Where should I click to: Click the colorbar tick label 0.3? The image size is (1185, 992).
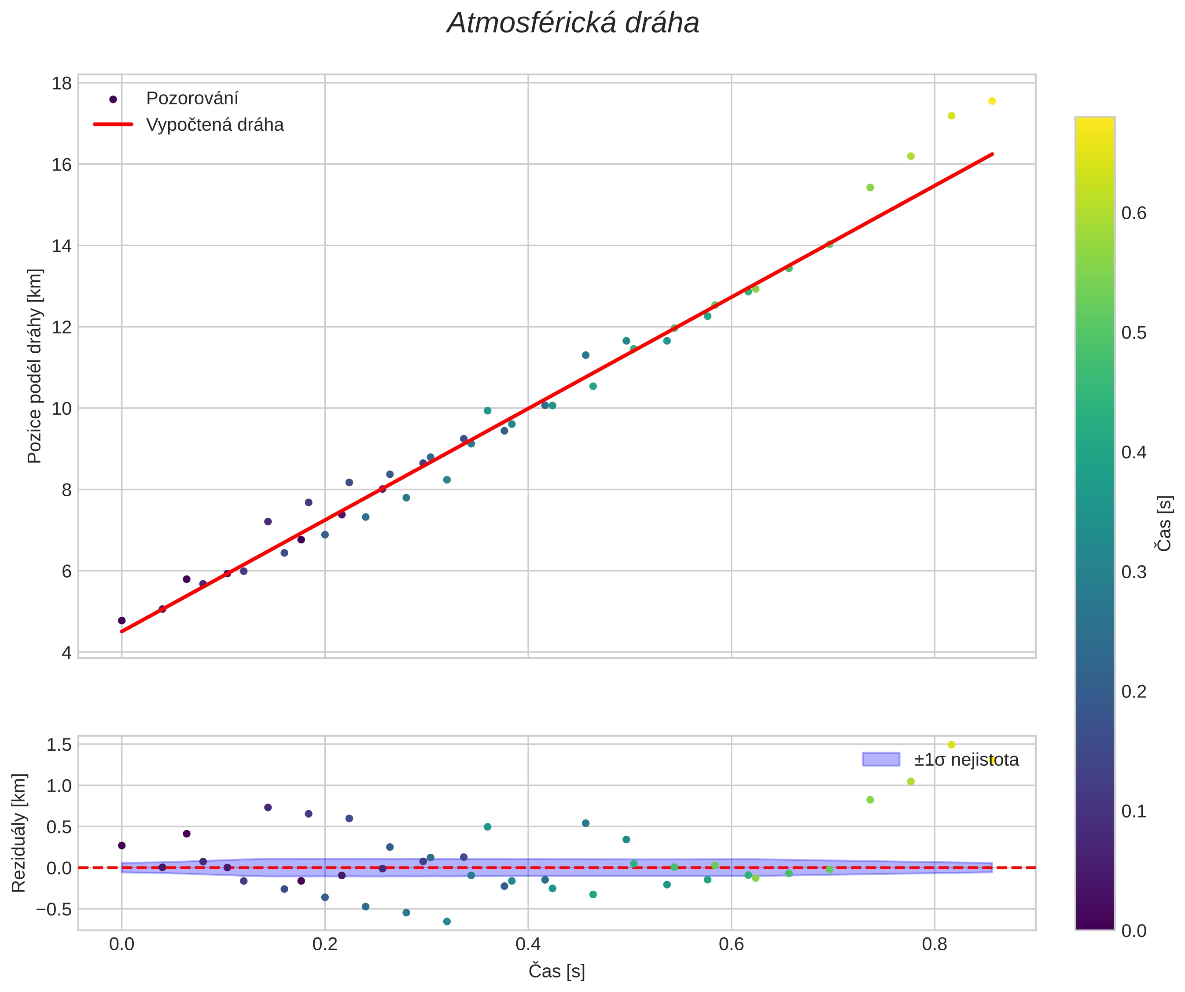pyautogui.click(x=1133, y=572)
